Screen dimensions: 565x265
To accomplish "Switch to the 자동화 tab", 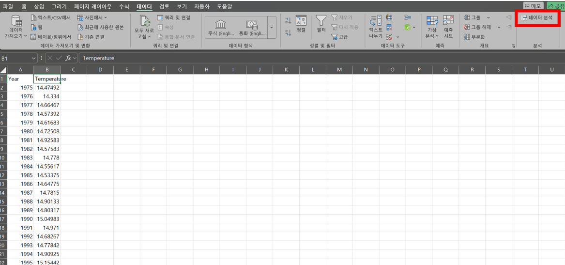I will pos(202,6).
